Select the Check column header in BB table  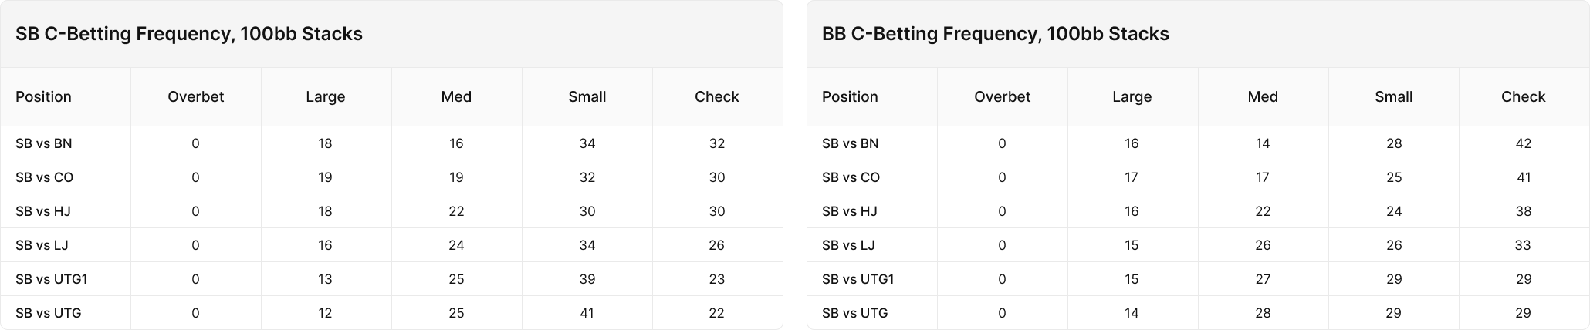1524,97
